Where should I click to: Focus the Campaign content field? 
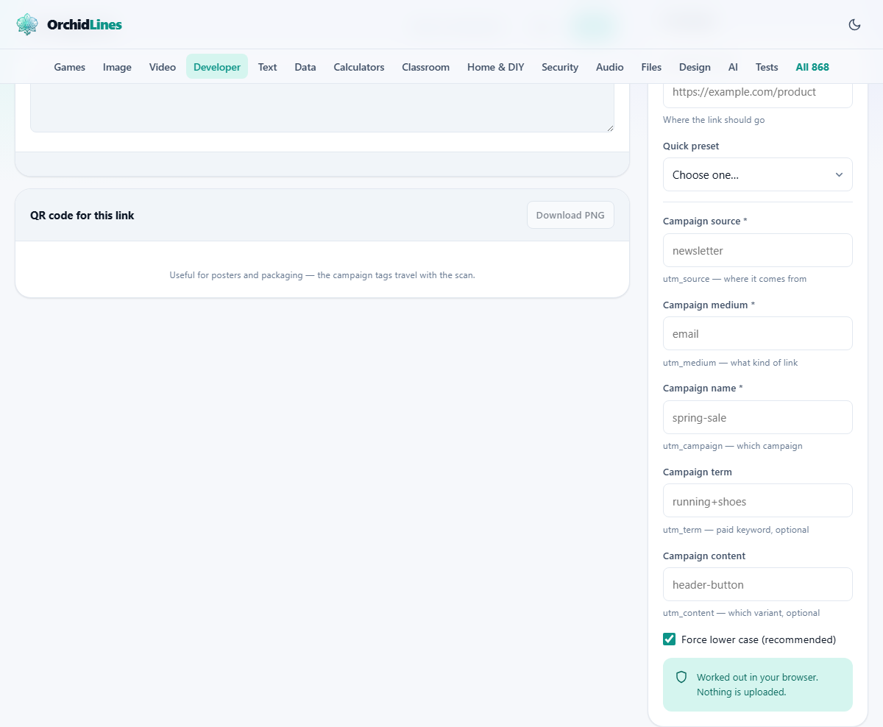click(x=758, y=584)
